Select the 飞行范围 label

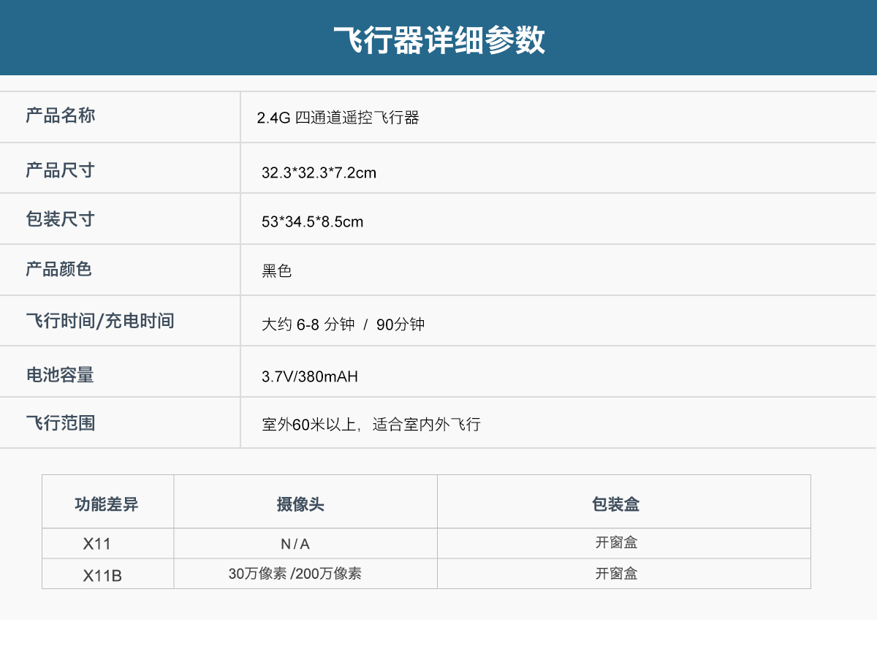click(x=61, y=423)
